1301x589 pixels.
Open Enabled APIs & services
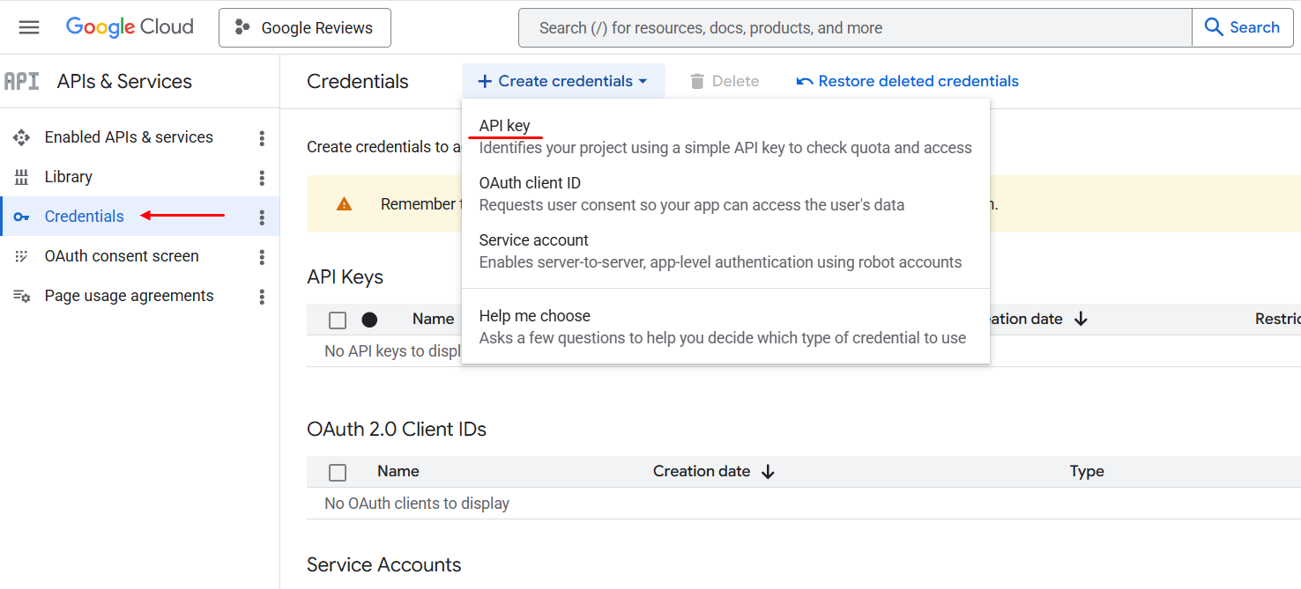(129, 137)
